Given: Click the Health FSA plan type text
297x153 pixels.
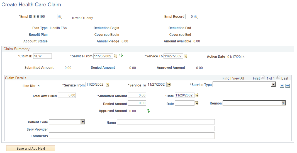Looking at the screenshot, I should click(58, 28).
